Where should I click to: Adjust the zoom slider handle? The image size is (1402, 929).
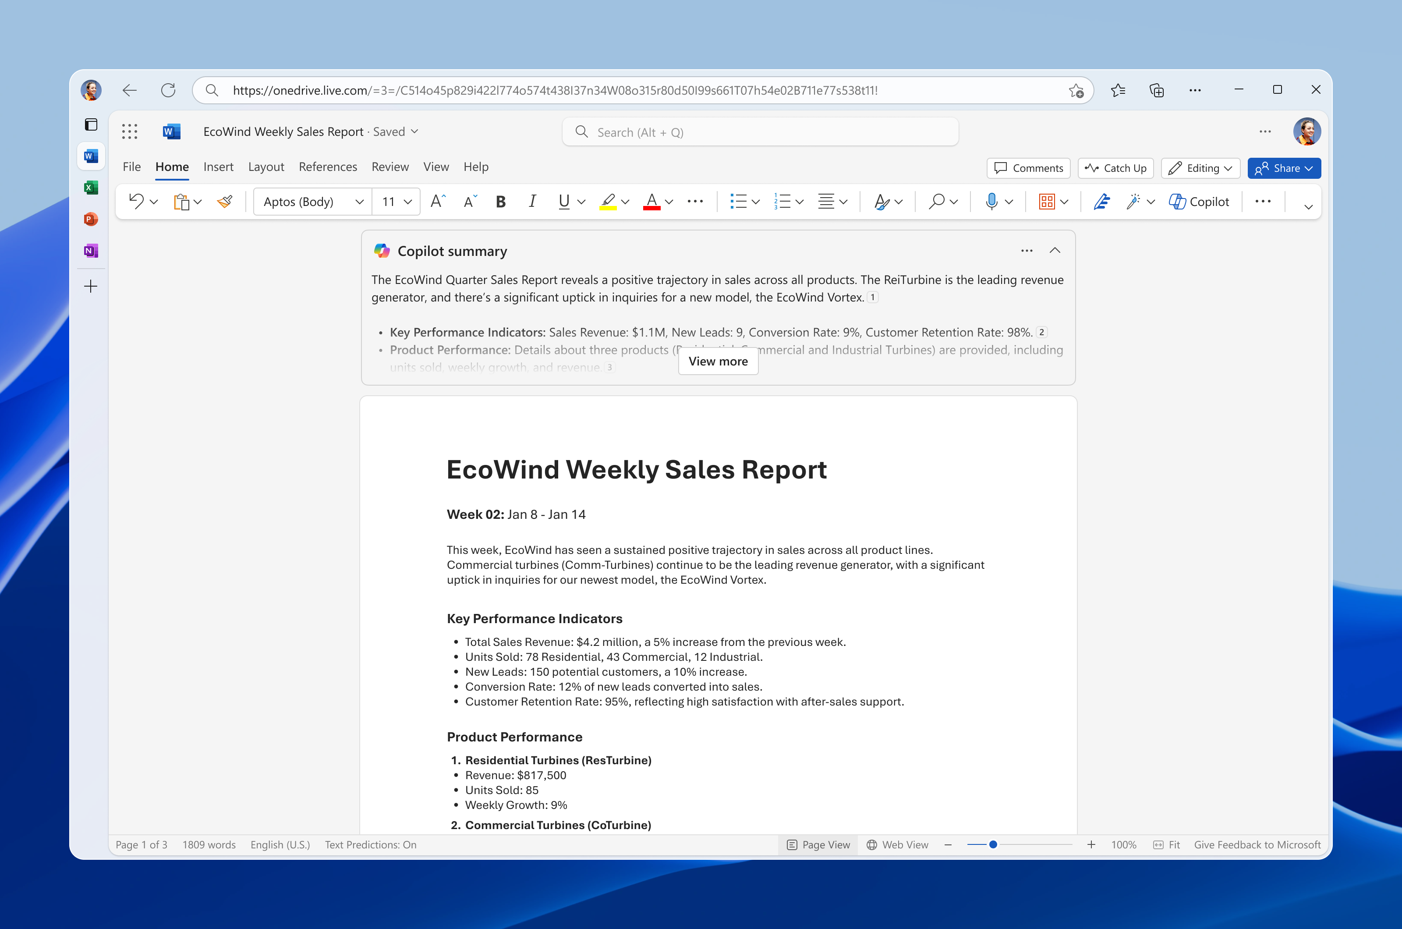pos(993,844)
